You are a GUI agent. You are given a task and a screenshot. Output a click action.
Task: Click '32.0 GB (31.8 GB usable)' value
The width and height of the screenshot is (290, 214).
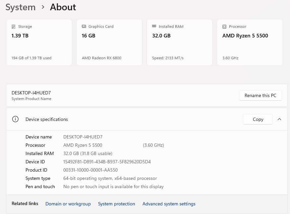[88, 153]
